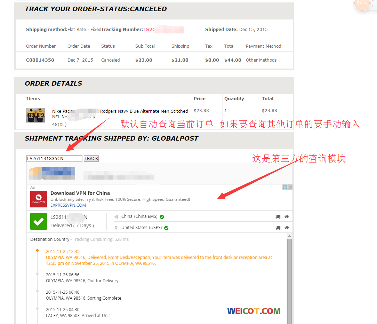Screen dimensions: 377x324
Task: Click the Sorting Complete event text
Action: [x=104, y=298]
